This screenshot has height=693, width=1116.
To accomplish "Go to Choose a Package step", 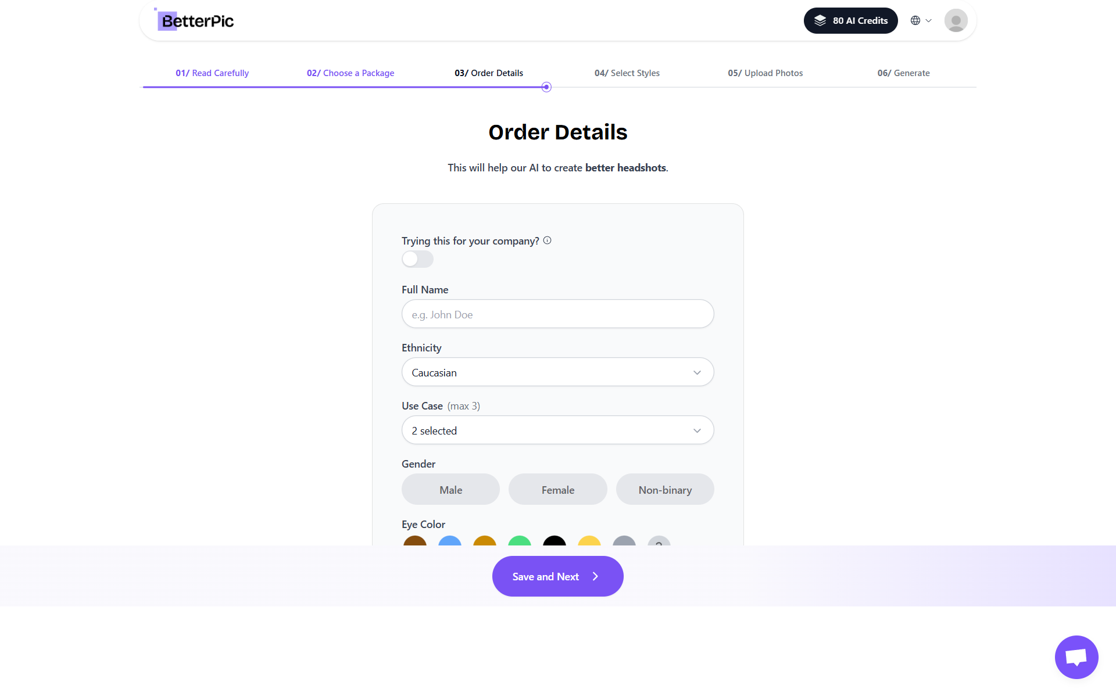I will coord(350,73).
